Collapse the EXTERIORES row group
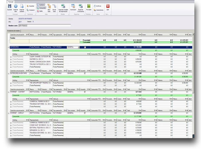 coord(9,47)
